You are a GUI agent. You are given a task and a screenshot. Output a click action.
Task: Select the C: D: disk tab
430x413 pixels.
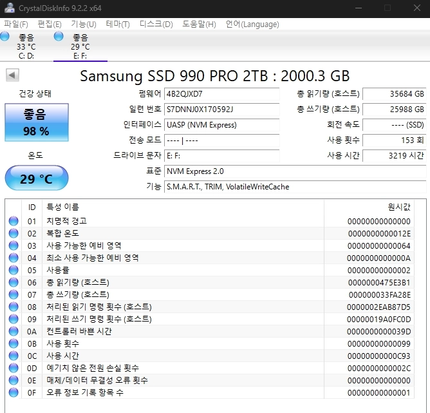pyautogui.click(x=26, y=46)
